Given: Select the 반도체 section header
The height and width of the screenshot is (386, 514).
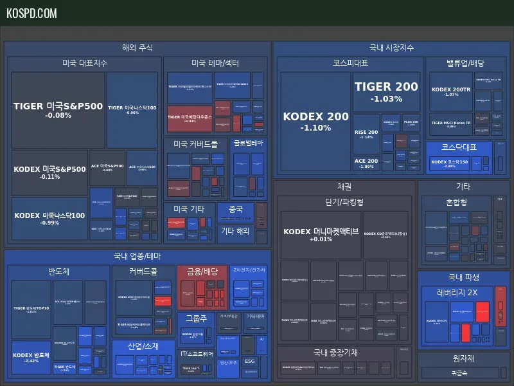Looking at the screenshot, I should [58, 271].
